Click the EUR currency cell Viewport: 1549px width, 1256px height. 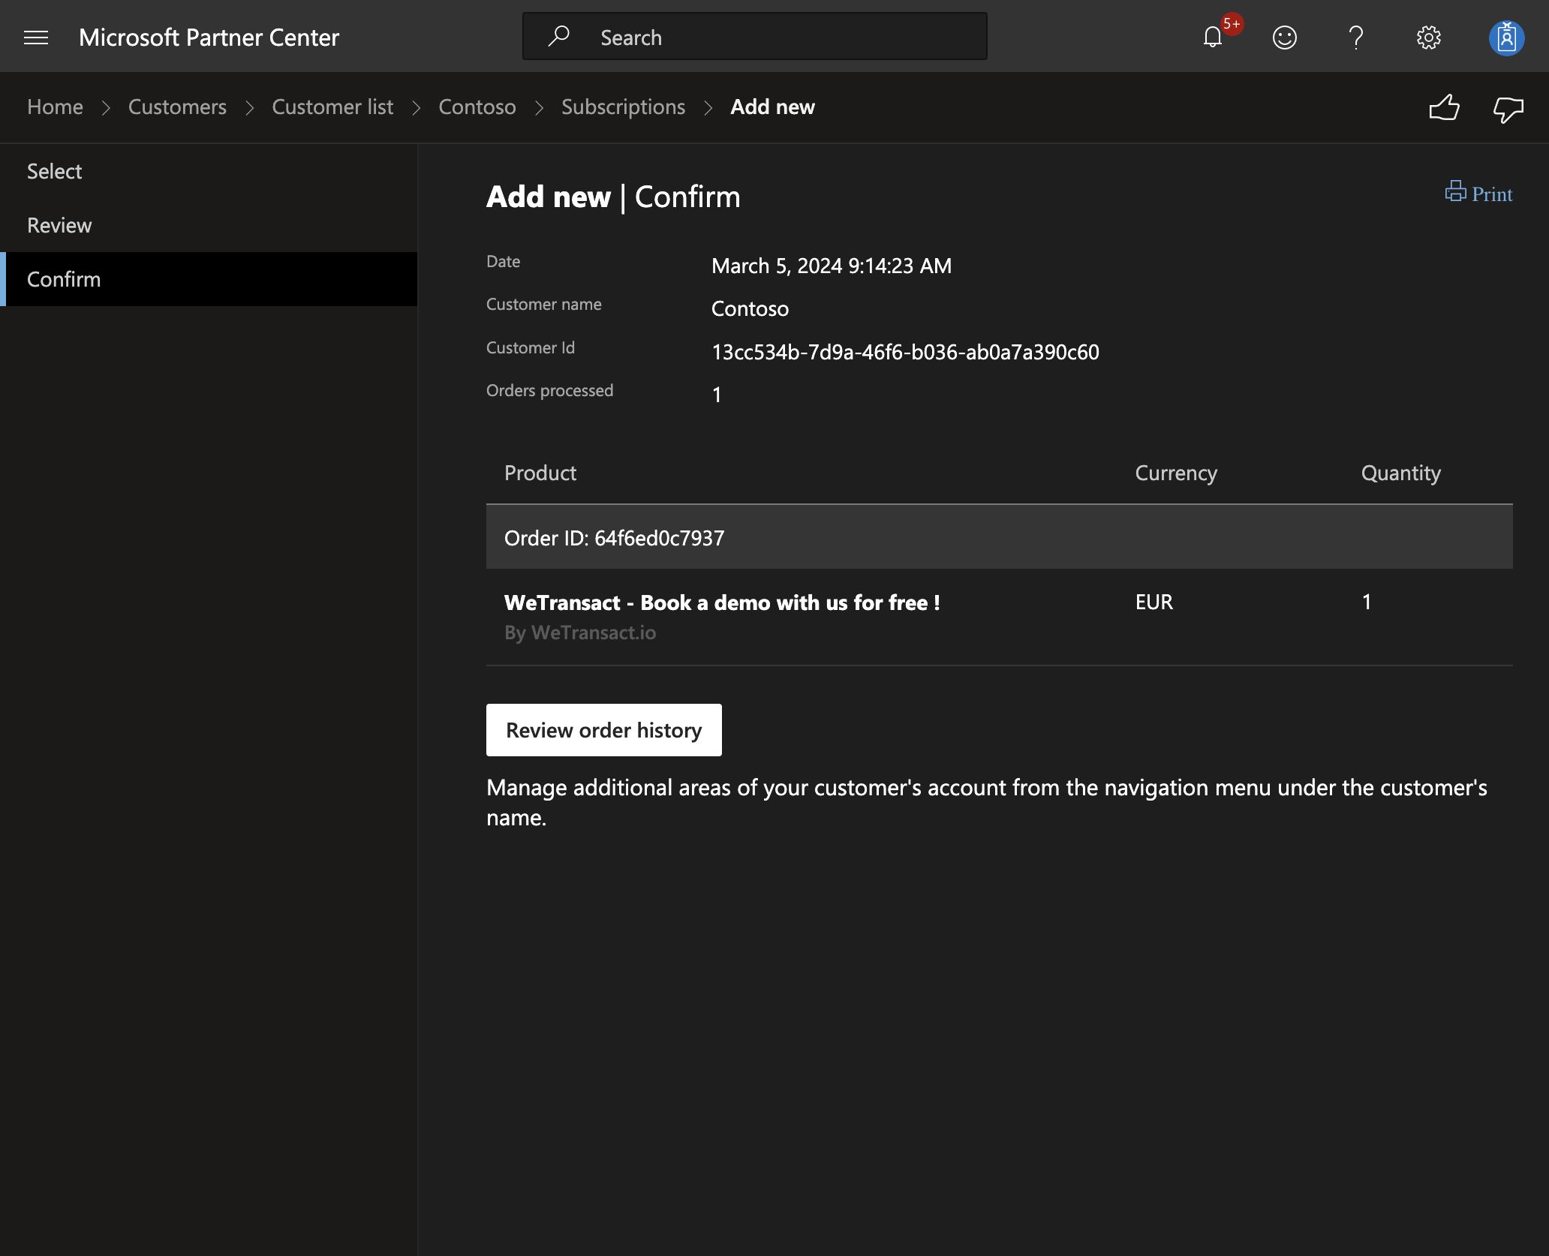tap(1153, 602)
